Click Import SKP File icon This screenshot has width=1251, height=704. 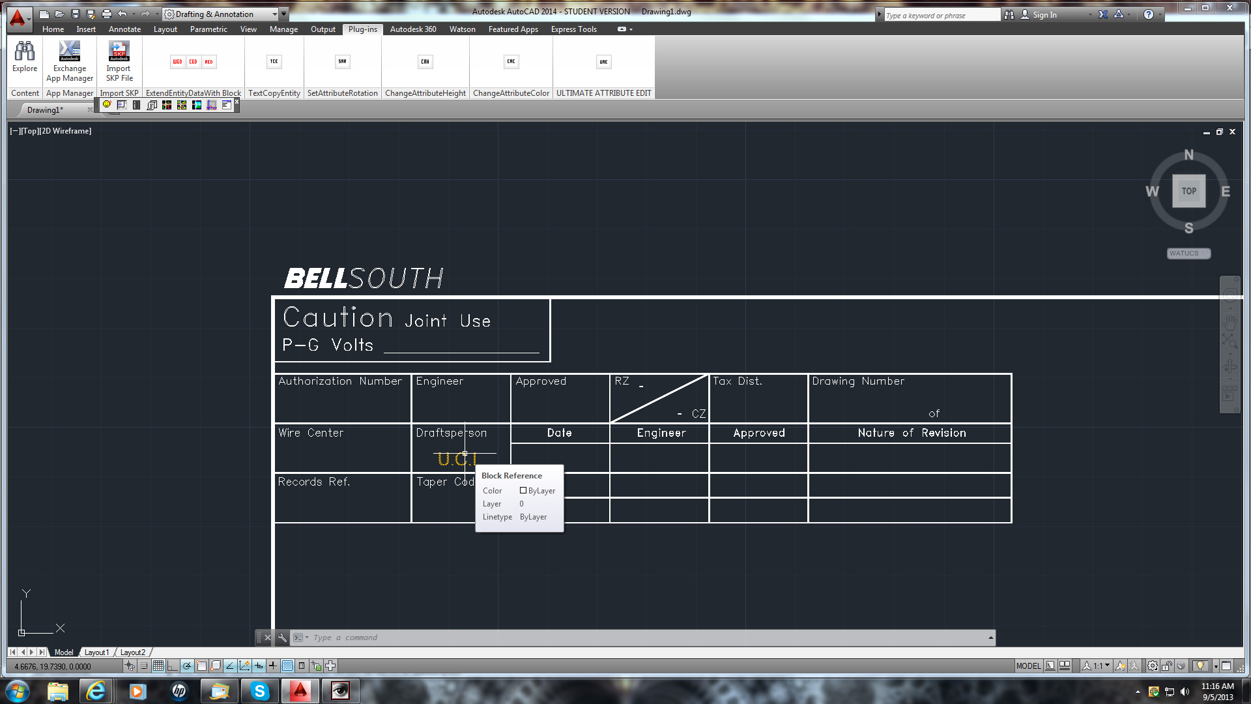pyautogui.click(x=119, y=51)
